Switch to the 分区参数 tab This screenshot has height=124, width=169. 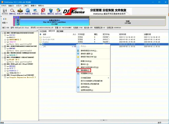click(x=43, y=31)
